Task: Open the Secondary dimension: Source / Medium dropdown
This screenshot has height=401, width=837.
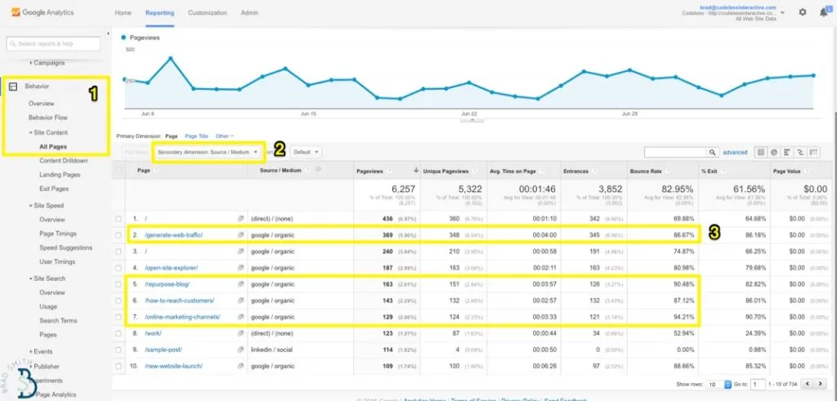Action: coord(208,152)
